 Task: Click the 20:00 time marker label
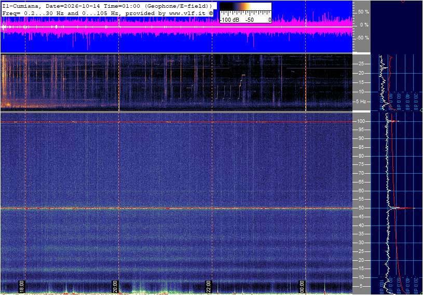coord(115,287)
